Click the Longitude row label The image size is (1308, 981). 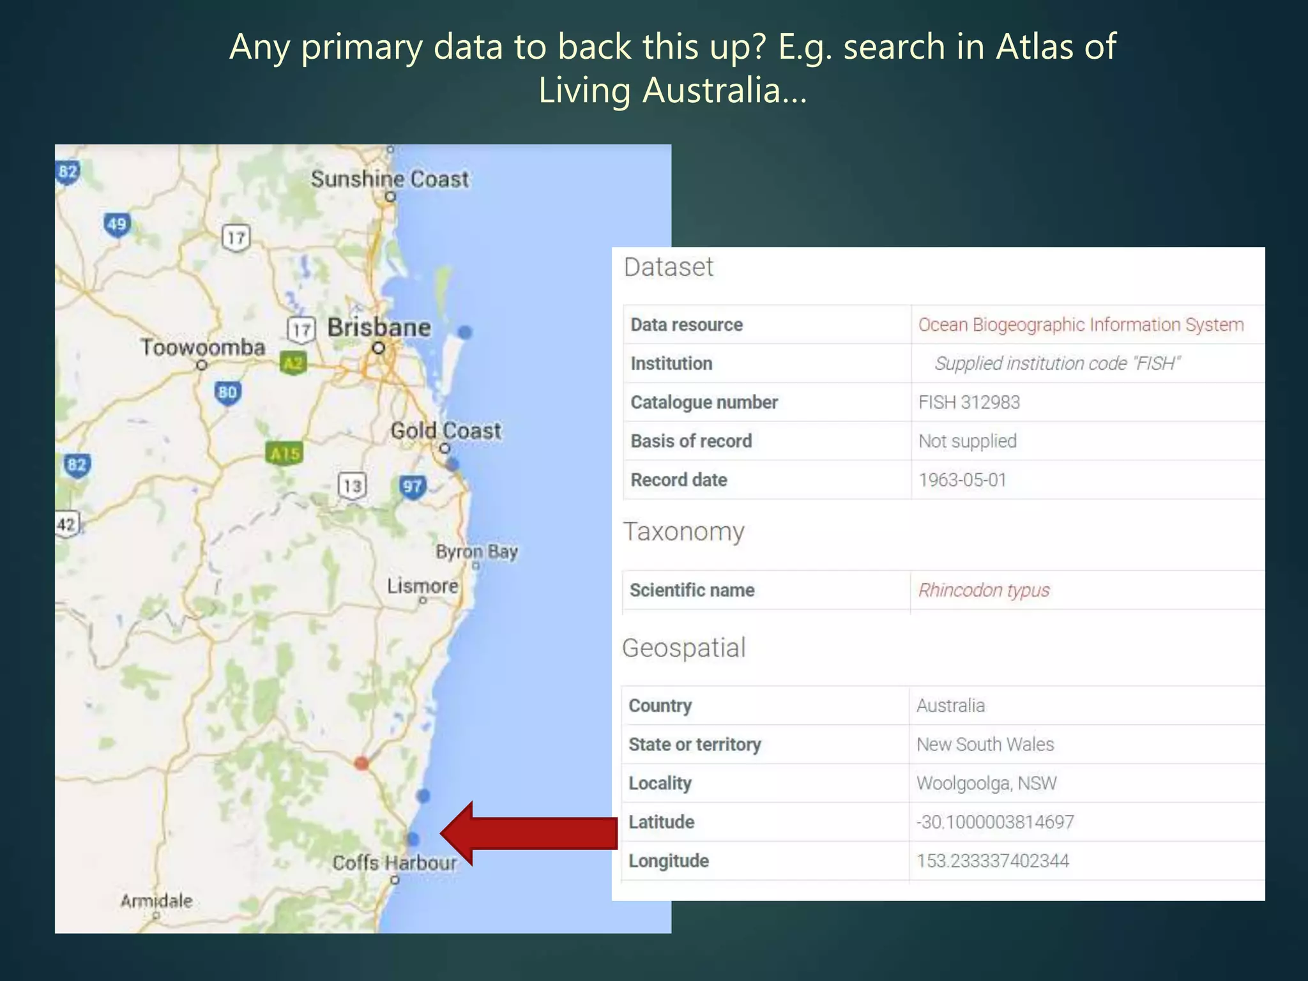pos(669,861)
